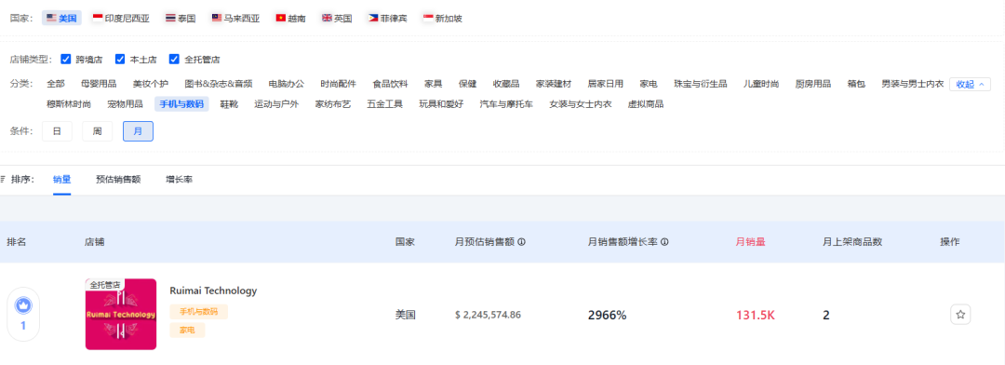Choose the 图书&杂志&音频 category
Image resolution: width=1005 pixels, height=365 pixels.
pos(218,84)
